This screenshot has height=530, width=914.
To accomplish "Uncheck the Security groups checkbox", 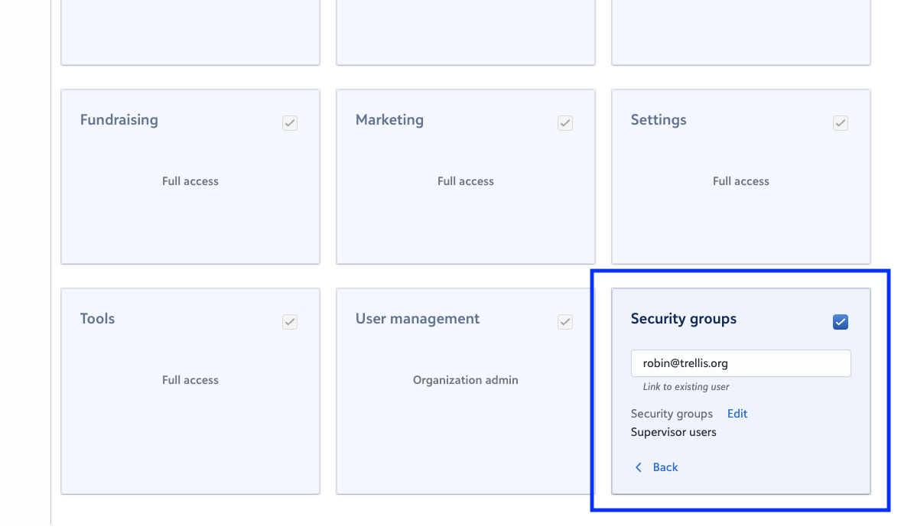I will pyautogui.click(x=841, y=322).
